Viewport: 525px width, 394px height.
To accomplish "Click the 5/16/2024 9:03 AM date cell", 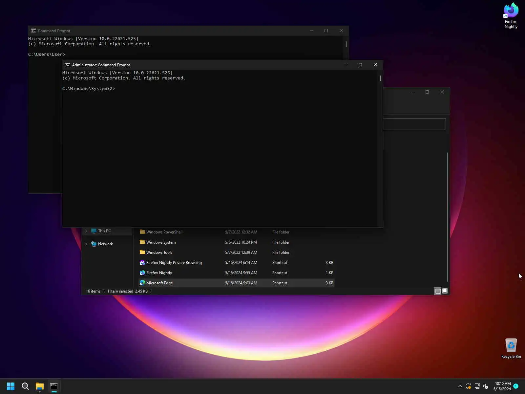I will pyautogui.click(x=241, y=283).
